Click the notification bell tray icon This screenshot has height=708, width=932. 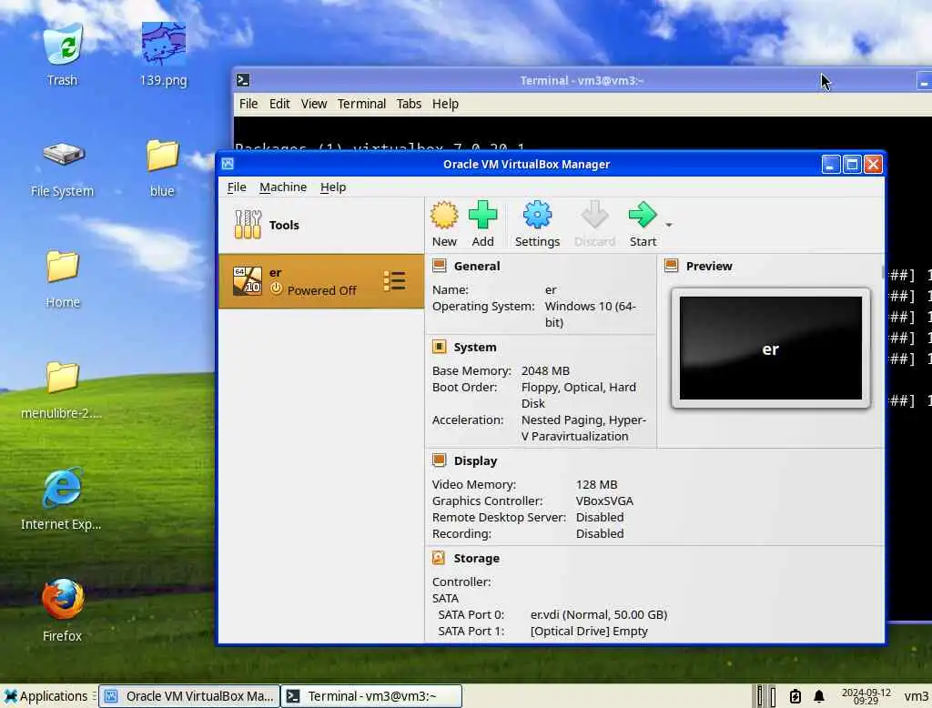click(818, 696)
